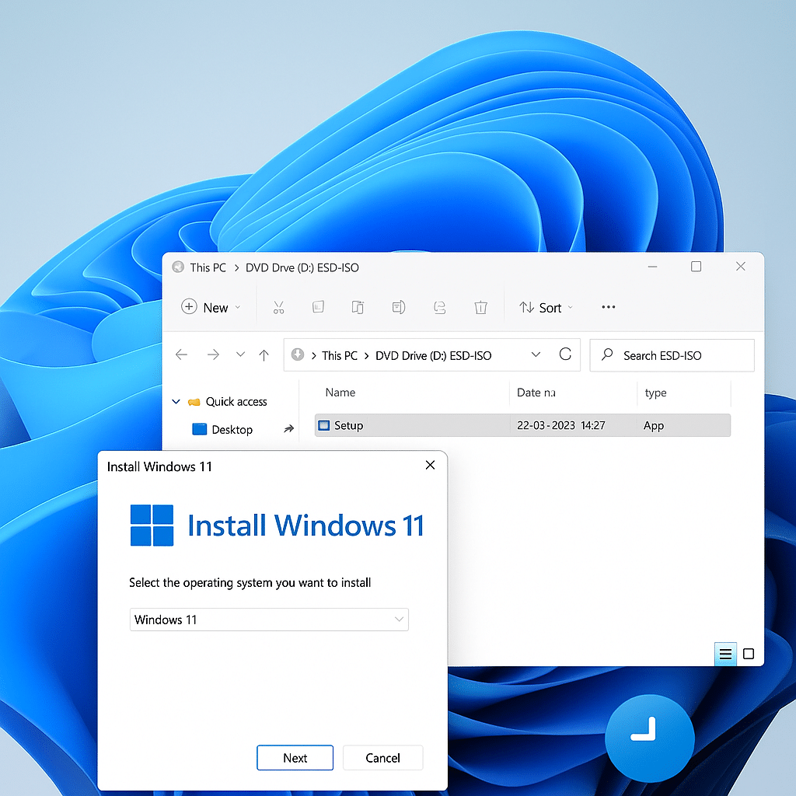Click the Next button to continue installation
Viewport: 796px width, 796px height.
click(x=295, y=757)
